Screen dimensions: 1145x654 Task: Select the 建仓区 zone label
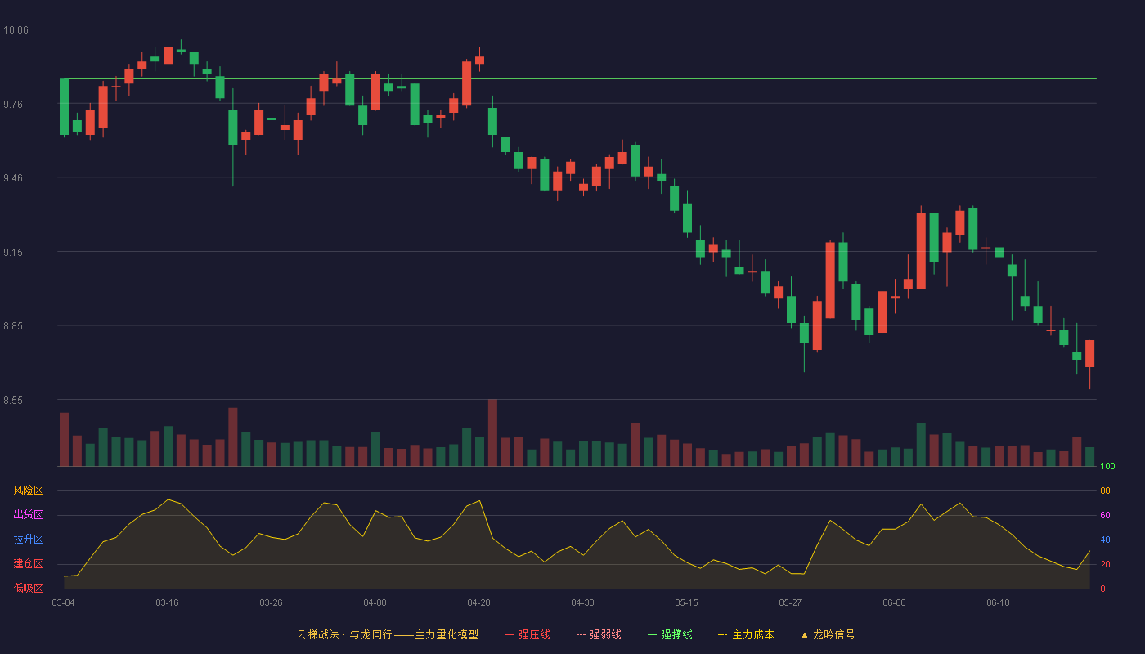pyautogui.click(x=28, y=564)
